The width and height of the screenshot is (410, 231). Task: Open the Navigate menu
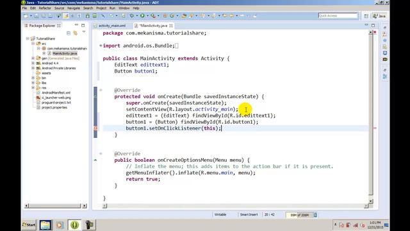(74, 8)
